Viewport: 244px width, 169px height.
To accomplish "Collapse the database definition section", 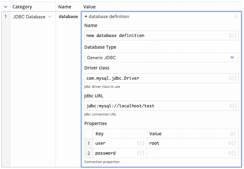I will click(x=86, y=17).
